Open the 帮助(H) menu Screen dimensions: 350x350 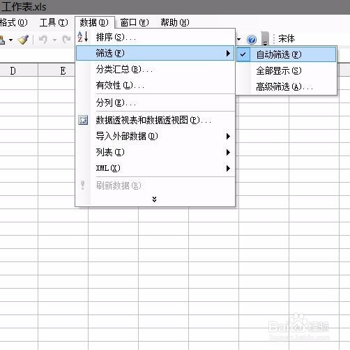[175, 22]
